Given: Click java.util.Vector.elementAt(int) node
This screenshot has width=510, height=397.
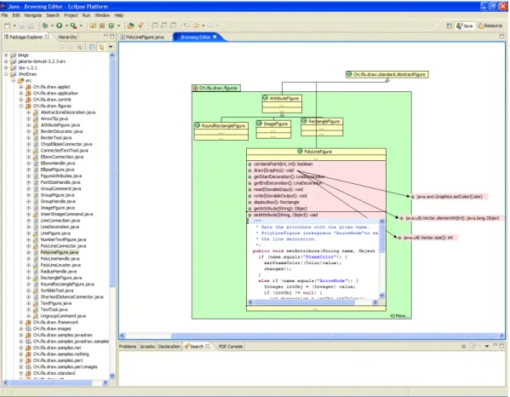Looking at the screenshot, I should (x=452, y=218).
